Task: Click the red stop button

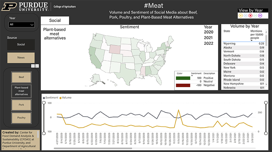Action: (250, 16)
